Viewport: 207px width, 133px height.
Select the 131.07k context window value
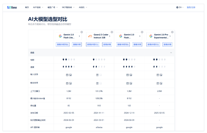[x=99, y=91]
